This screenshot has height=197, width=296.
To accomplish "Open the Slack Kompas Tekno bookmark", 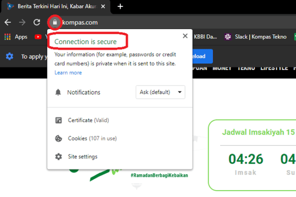I will [x=255, y=37].
